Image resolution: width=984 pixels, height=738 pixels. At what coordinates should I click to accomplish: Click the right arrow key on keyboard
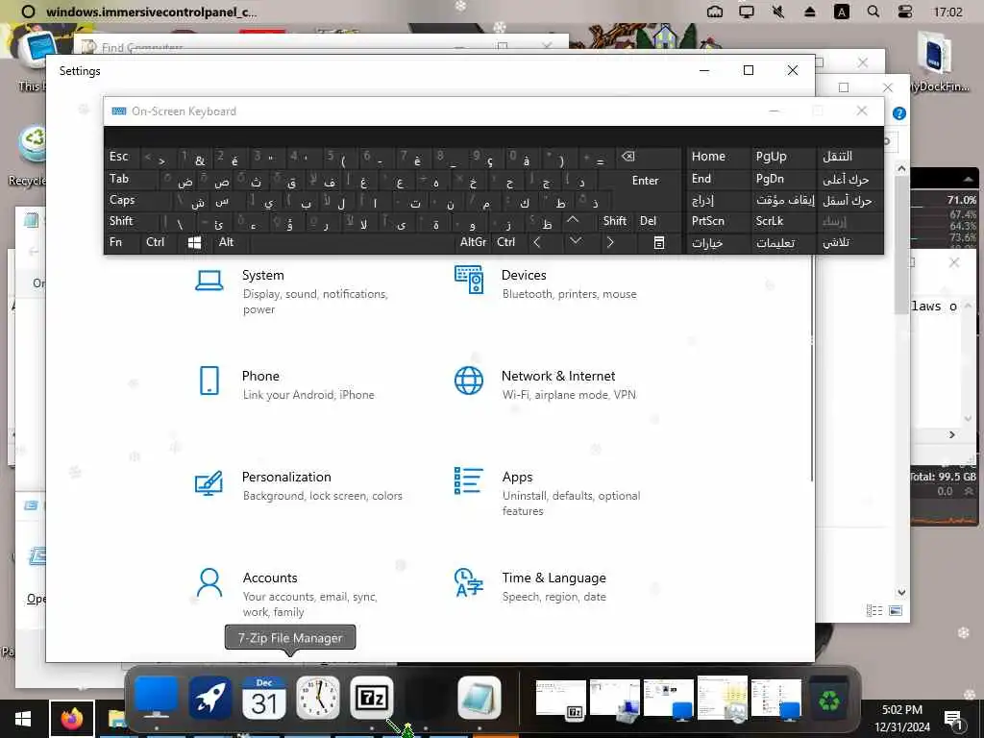[610, 243]
